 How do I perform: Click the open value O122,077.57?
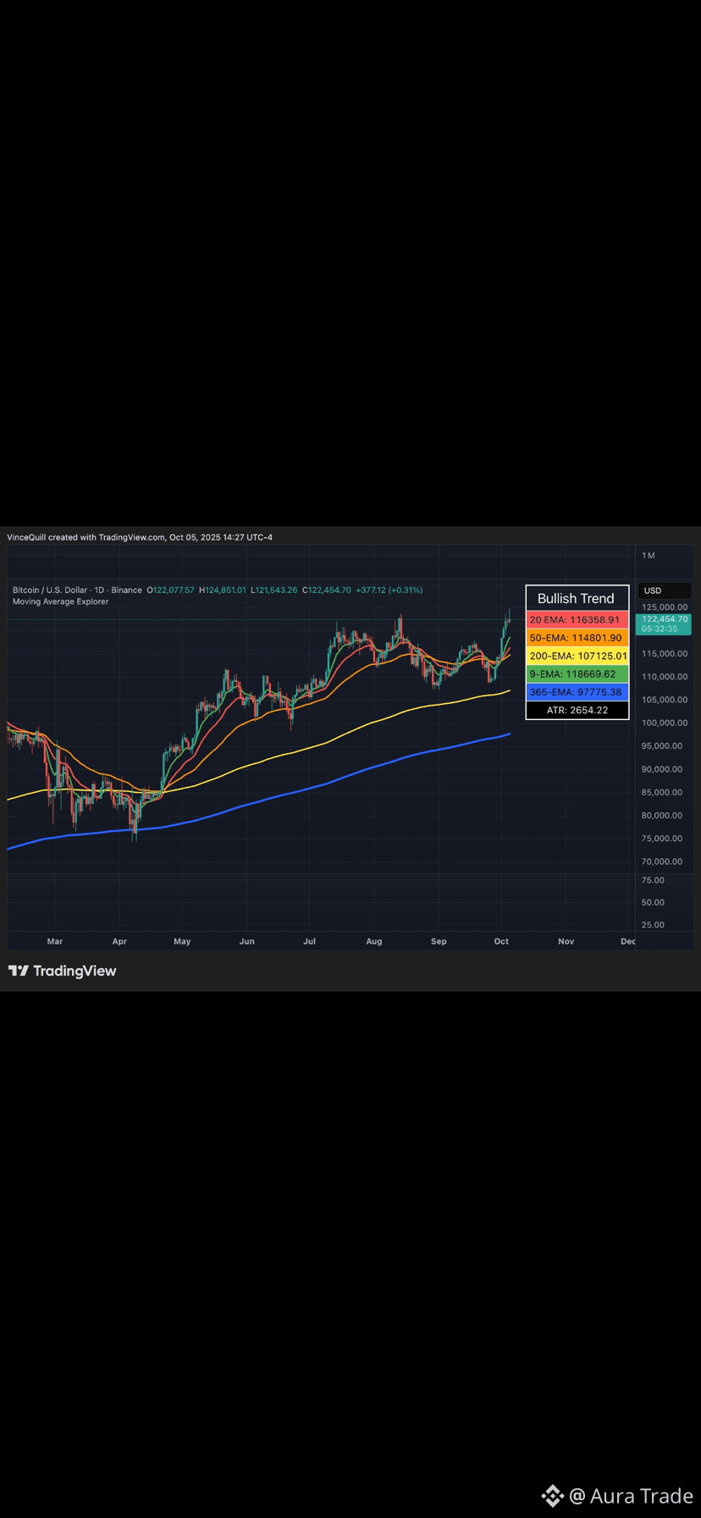(x=170, y=590)
